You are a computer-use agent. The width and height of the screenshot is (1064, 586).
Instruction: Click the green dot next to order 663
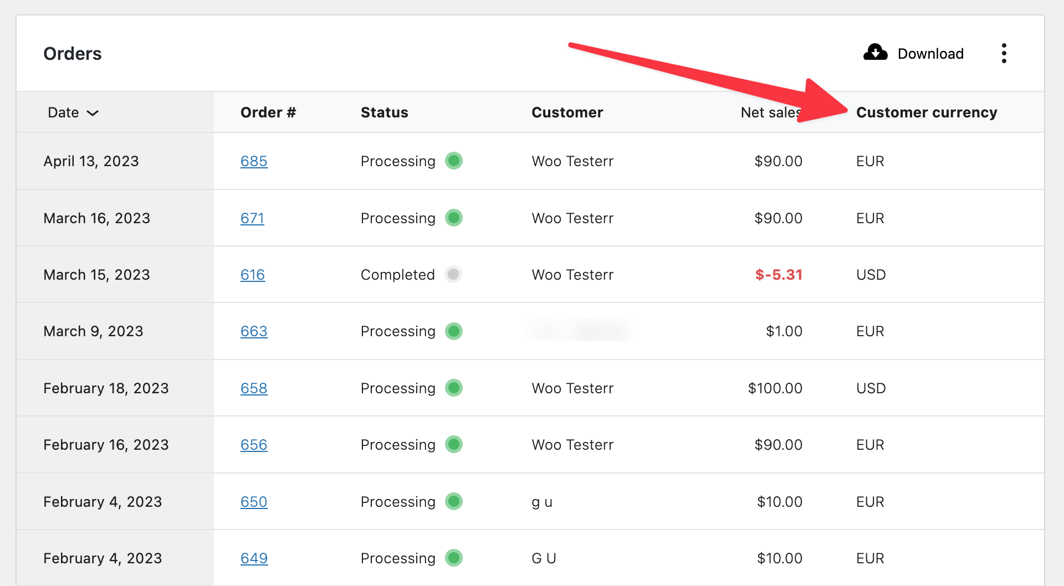(x=453, y=331)
